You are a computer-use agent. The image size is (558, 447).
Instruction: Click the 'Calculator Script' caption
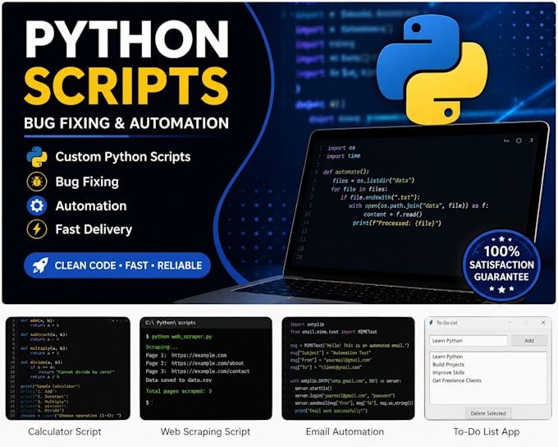pos(65,431)
